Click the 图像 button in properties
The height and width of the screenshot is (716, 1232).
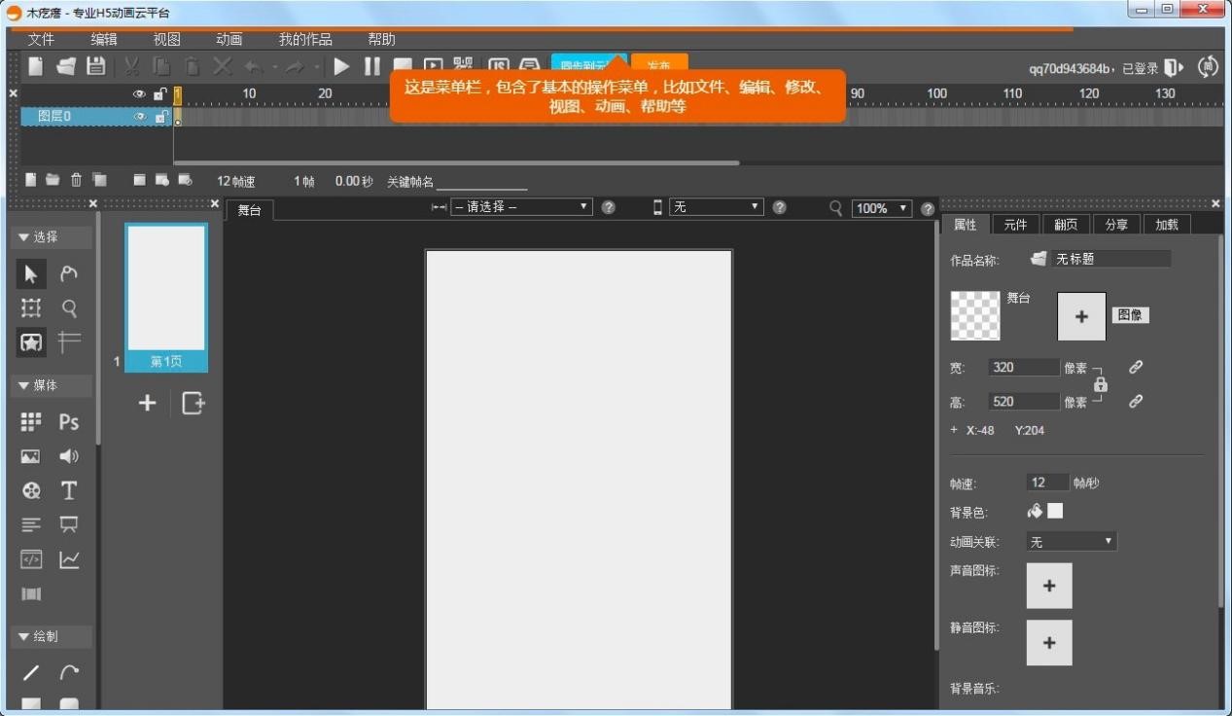click(1129, 315)
